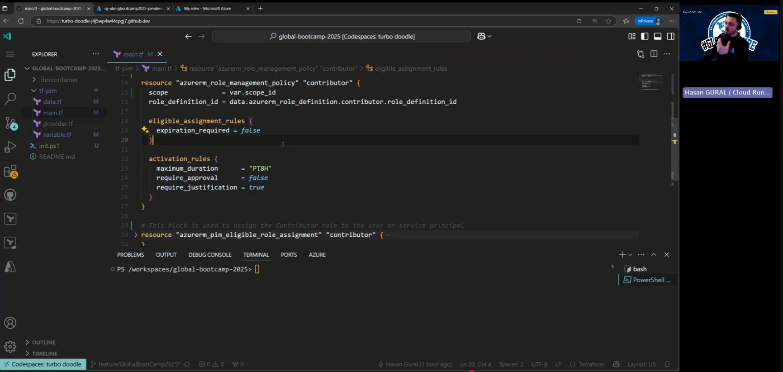The image size is (783, 372).
Task: Open the Azure view icon
Action: pos(10,267)
